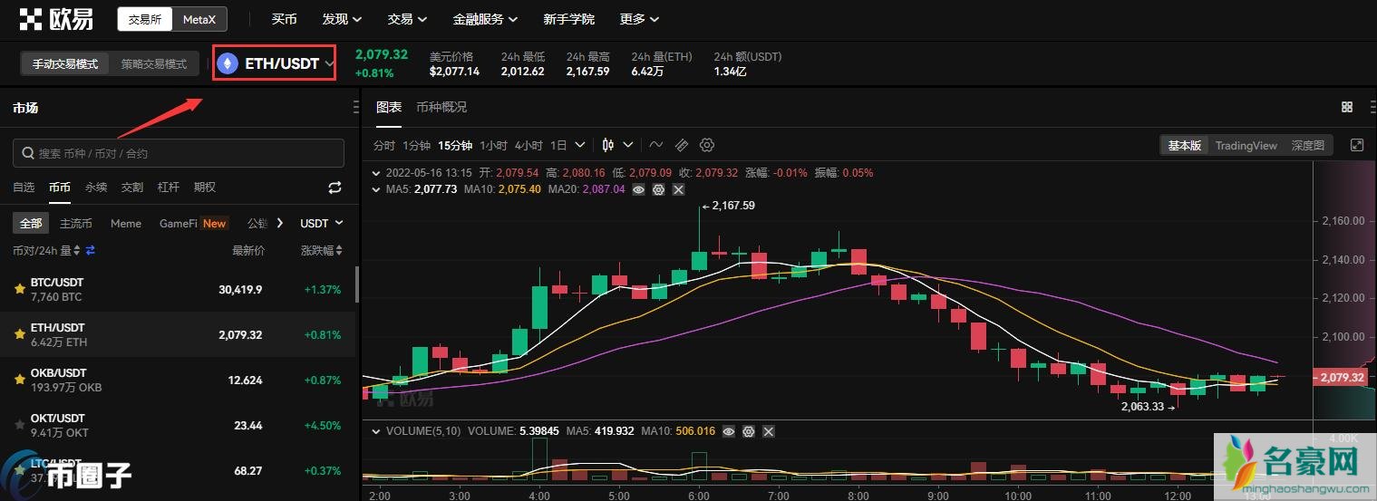The width and height of the screenshot is (1377, 501).
Task: Open the USDT quote currency dropdown
Action: (322, 223)
